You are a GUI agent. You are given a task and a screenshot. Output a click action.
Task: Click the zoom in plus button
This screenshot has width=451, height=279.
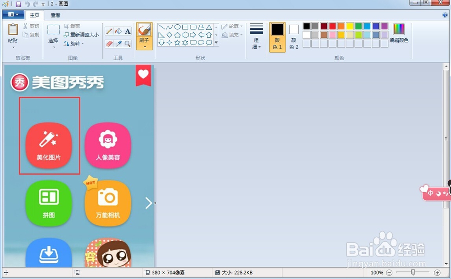click(x=437, y=272)
